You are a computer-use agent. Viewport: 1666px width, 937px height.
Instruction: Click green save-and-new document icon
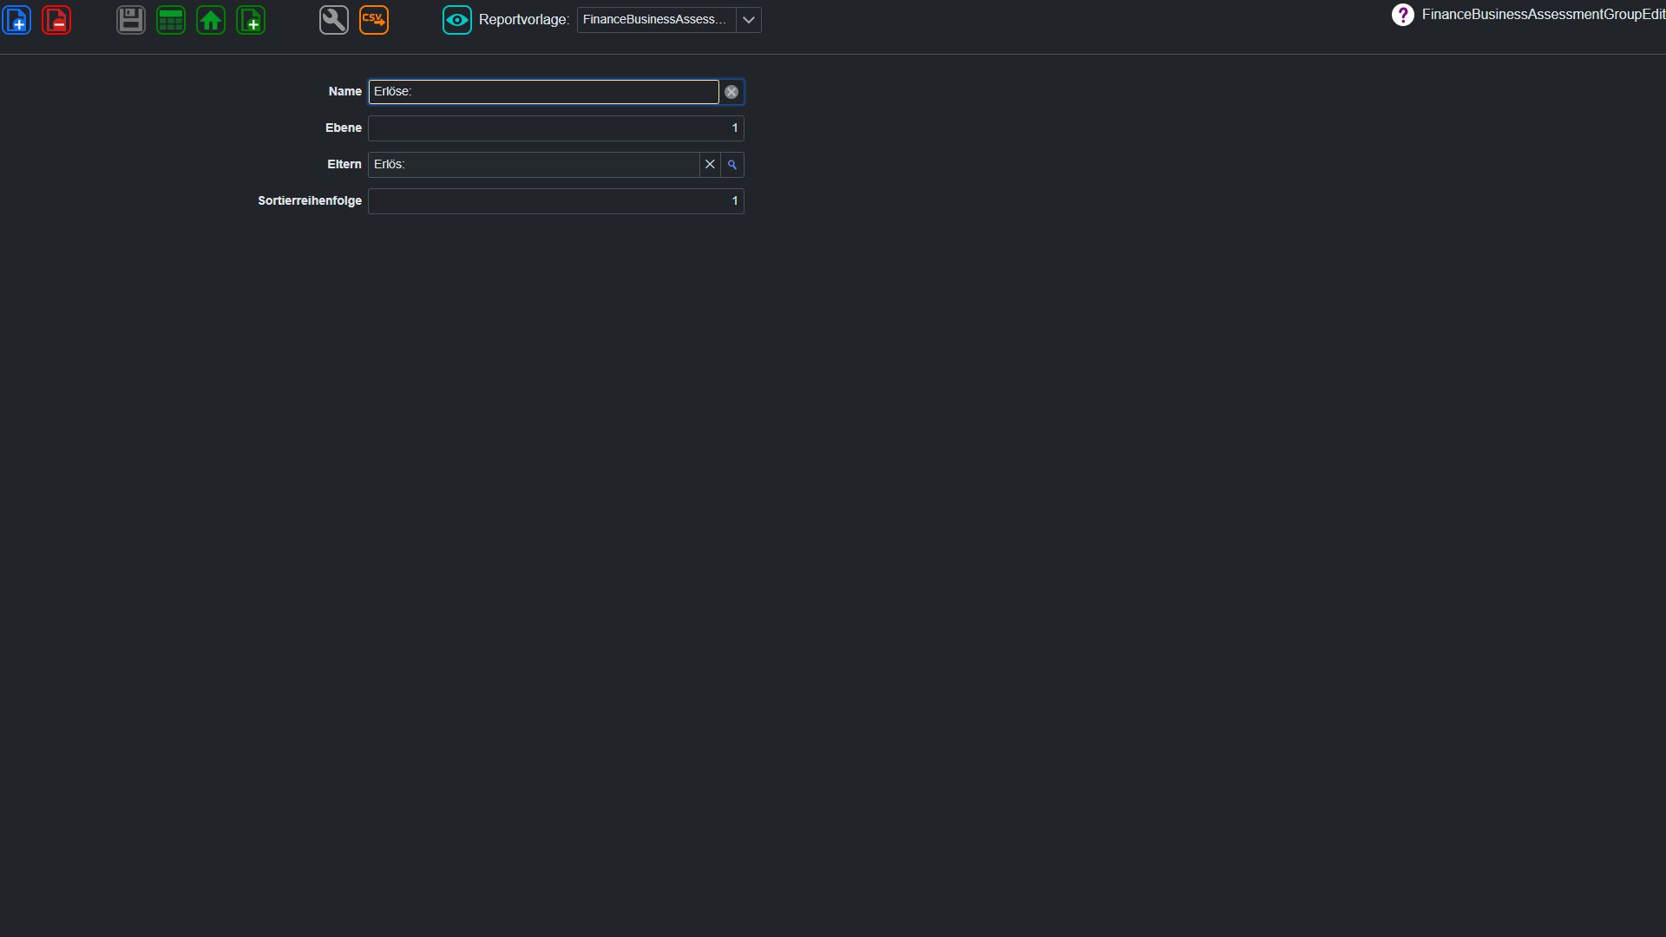[x=251, y=20]
